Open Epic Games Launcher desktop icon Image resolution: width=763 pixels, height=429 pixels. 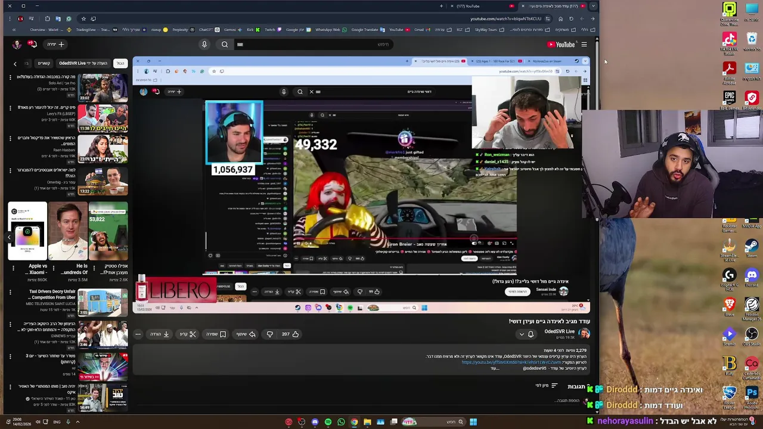(x=730, y=100)
